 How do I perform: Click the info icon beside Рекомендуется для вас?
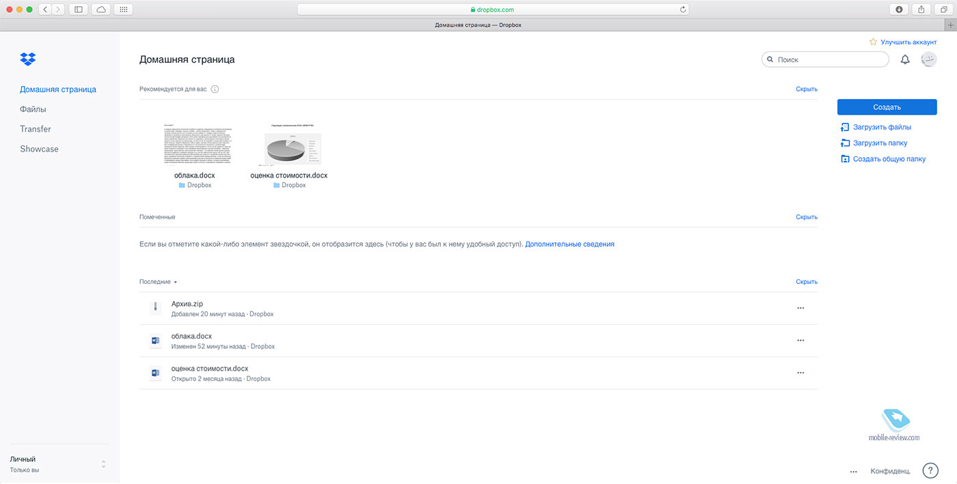215,89
